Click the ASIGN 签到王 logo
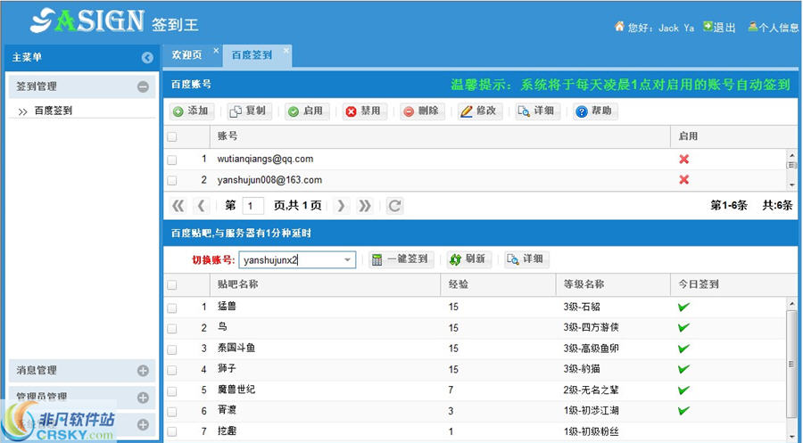Screen dimensions: 803x443 click(x=113, y=21)
